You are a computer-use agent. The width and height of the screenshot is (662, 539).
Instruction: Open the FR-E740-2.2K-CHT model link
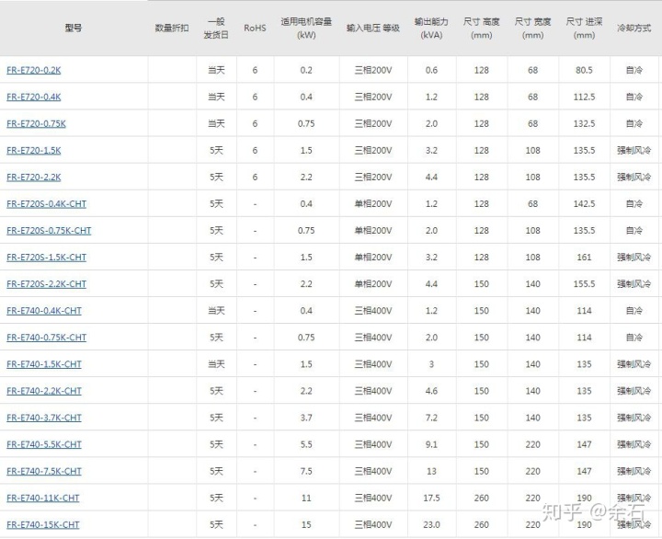click(x=44, y=391)
